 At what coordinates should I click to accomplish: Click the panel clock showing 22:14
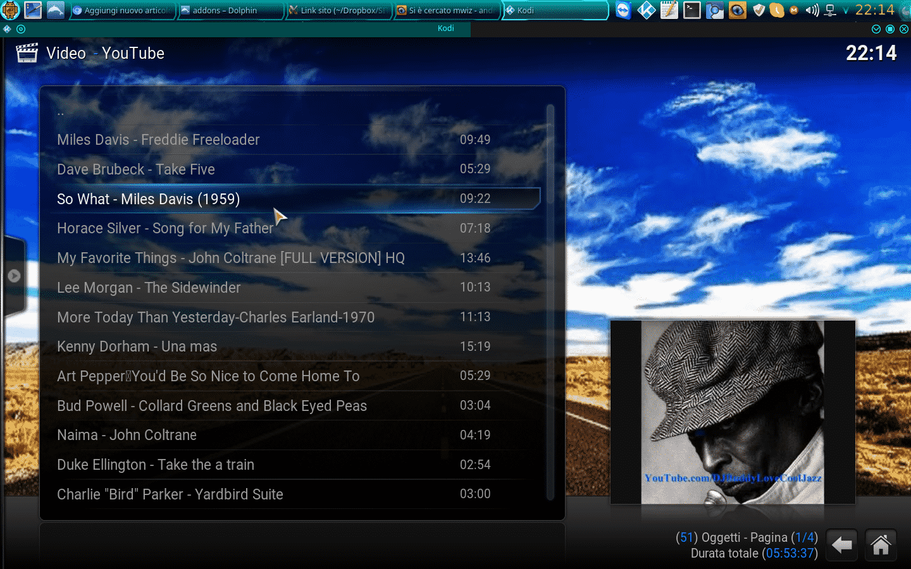[x=875, y=10]
